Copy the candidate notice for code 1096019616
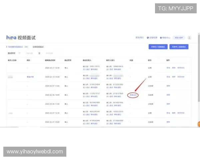 [x=117, y=69]
